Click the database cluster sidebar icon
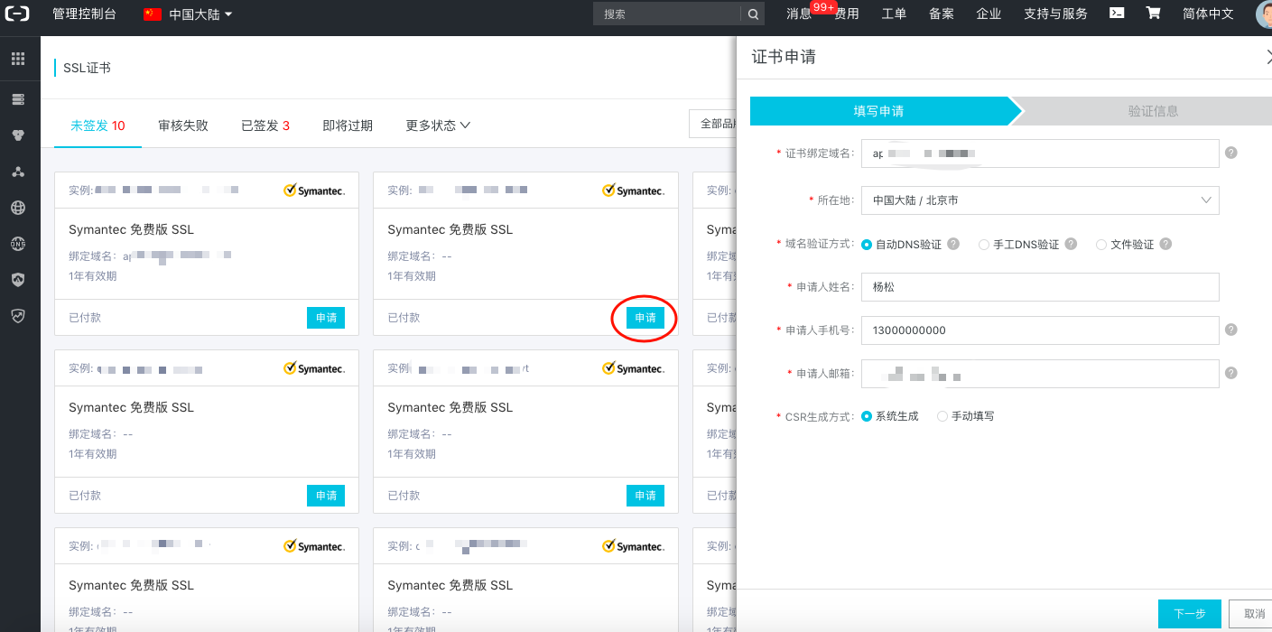Viewport: 1272px width, 632px height. pyautogui.click(x=18, y=135)
